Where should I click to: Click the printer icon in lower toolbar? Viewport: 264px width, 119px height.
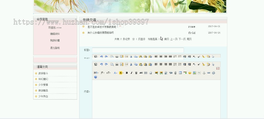click(117, 64)
